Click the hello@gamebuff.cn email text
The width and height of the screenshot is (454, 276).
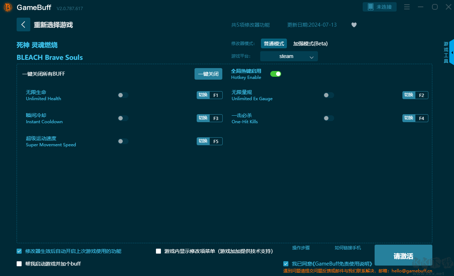pos(412,271)
